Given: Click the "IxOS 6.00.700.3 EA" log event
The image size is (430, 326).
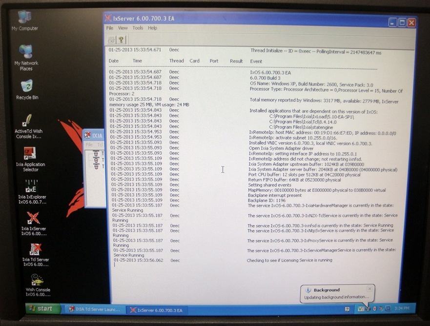Looking at the screenshot, I should pyautogui.click(x=270, y=73).
